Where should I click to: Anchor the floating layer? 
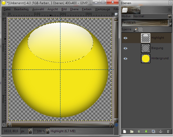[161, 131]
